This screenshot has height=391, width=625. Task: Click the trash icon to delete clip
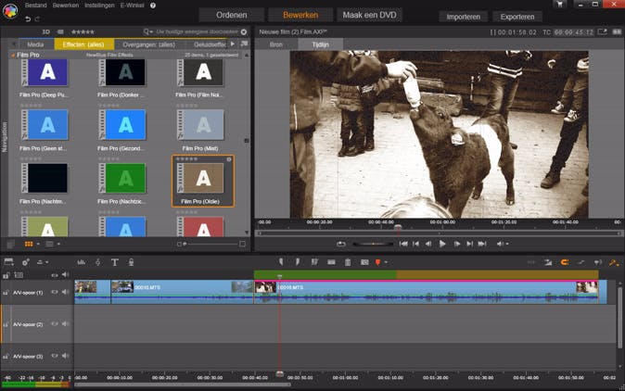[348, 263]
